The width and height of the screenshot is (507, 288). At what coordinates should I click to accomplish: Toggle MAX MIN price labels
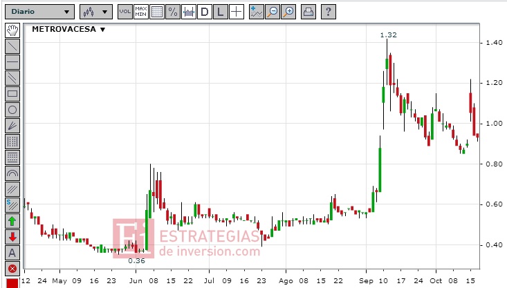click(x=141, y=12)
